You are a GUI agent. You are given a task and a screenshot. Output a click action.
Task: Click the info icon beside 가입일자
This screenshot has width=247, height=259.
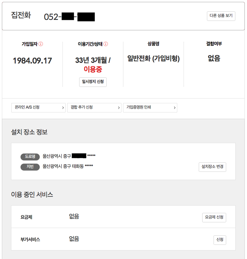pos(41,44)
